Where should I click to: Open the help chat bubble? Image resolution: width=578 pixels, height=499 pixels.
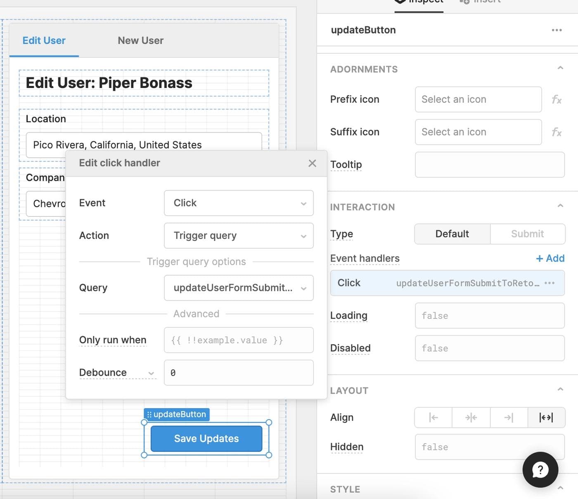click(x=540, y=470)
